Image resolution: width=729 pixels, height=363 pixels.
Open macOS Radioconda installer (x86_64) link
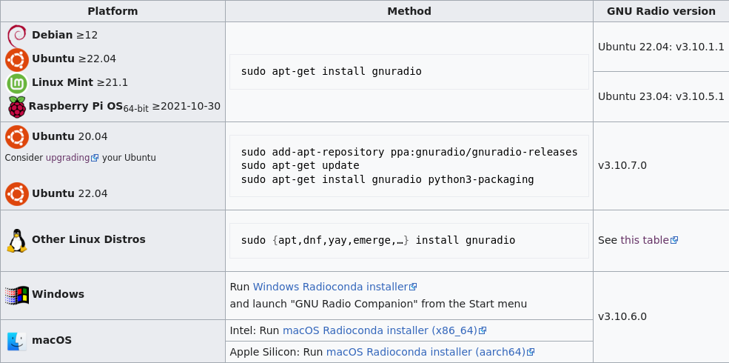[385, 330]
